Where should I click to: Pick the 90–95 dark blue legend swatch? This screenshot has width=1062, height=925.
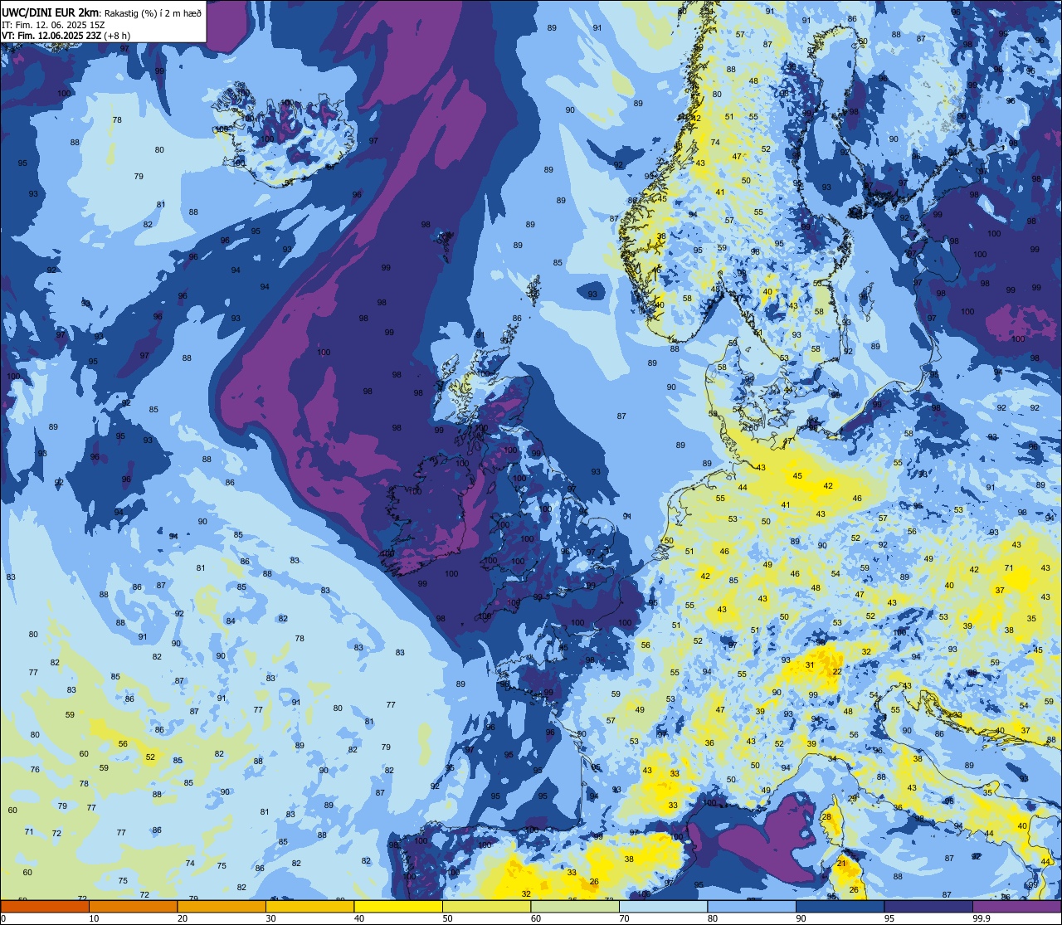pyautogui.click(x=840, y=907)
